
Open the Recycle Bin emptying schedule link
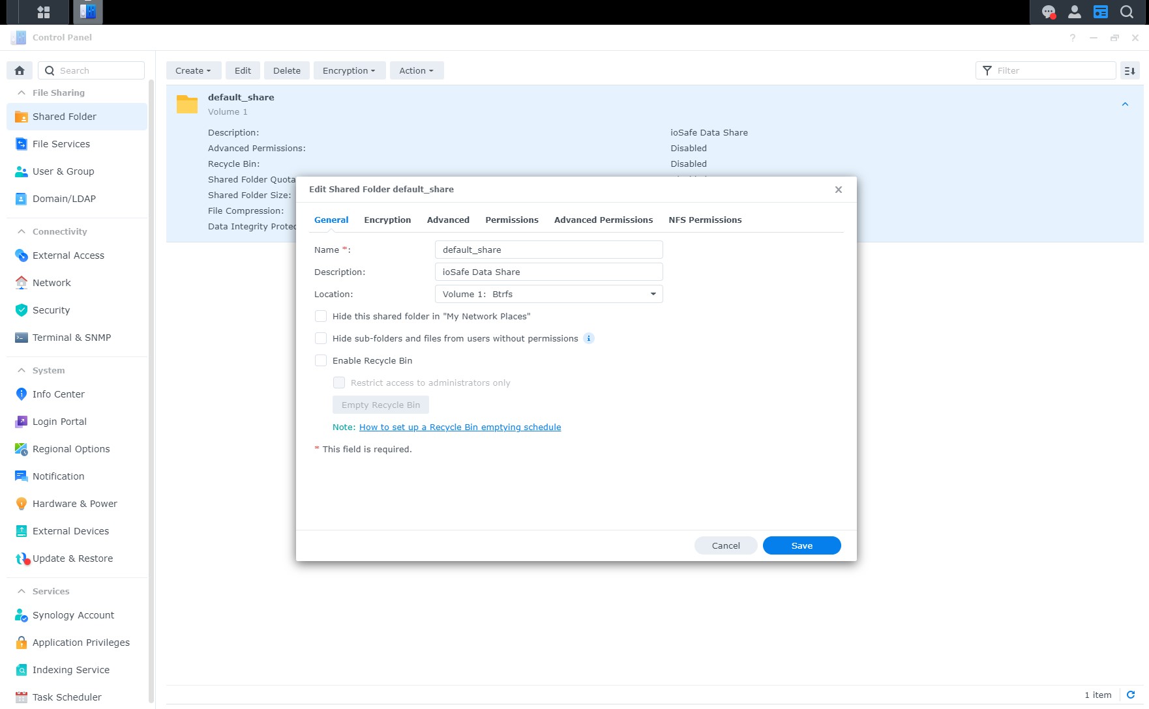pos(460,427)
